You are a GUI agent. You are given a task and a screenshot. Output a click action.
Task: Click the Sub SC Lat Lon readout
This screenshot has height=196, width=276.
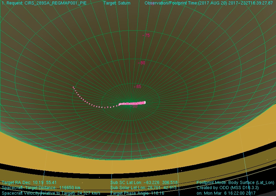pyautogui.click(x=144, y=183)
